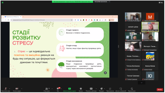Expand audio options arrow beside microphone
This screenshot has width=165, height=93.
(x=10, y=89)
